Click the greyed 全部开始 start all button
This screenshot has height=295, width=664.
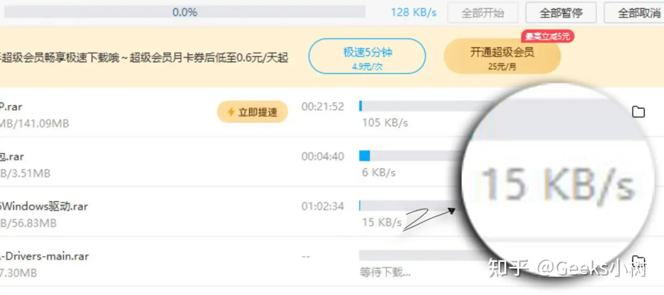click(483, 12)
